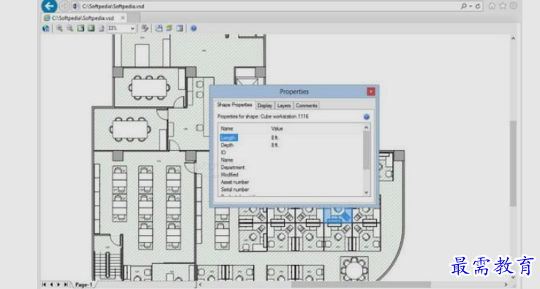
Task: Go to next page navigation arrow
Action: point(59,285)
